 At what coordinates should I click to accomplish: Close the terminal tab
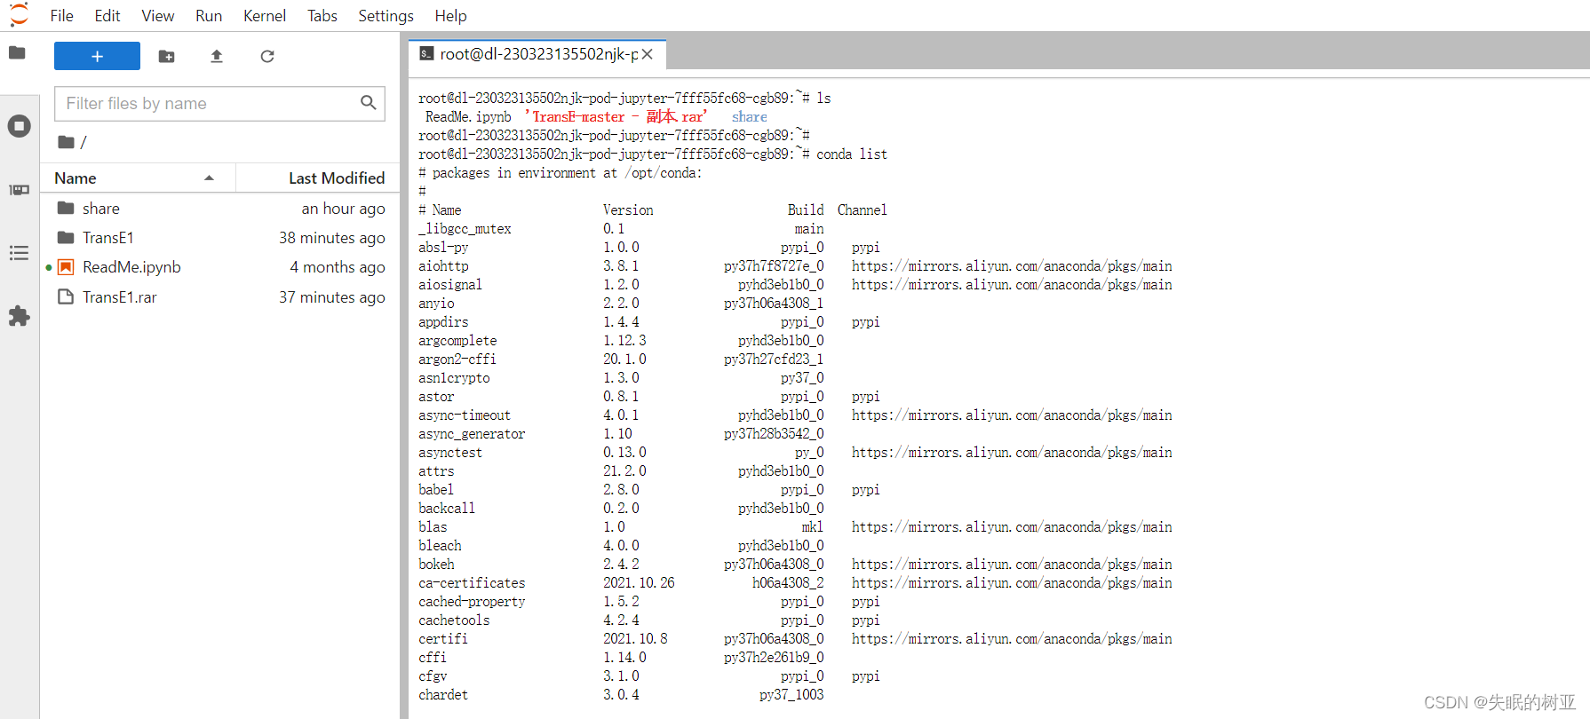[648, 54]
